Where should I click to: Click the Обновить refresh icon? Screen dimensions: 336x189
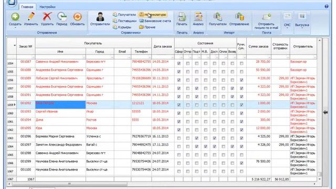[77, 17]
